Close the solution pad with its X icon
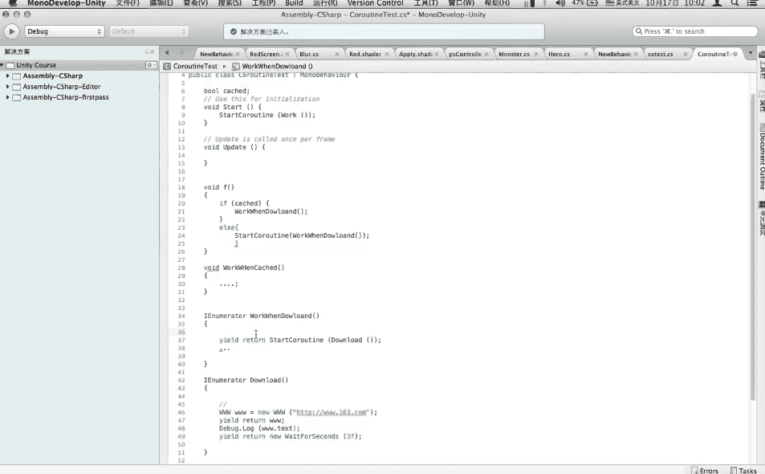This screenshot has width=765, height=474. [153, 51]
